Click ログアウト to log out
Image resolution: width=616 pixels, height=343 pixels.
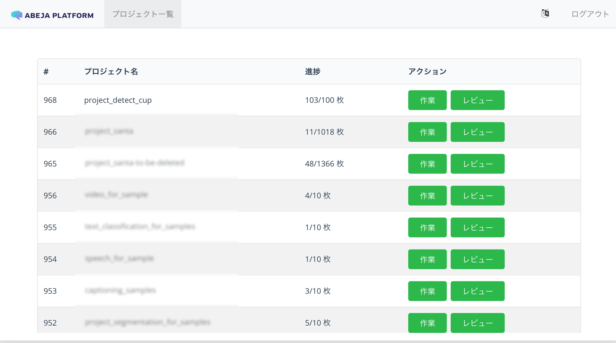point(590,13)
